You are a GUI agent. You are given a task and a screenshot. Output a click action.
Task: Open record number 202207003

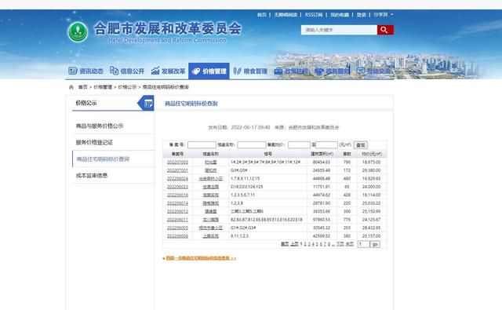click(x=177, y=162)
